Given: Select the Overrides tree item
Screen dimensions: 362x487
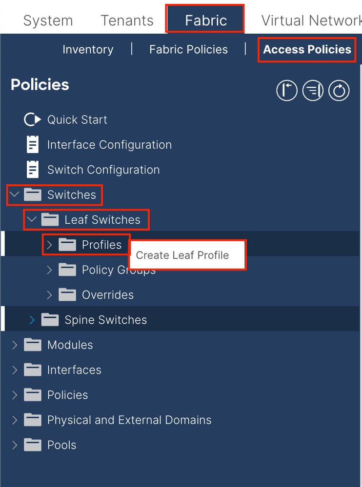Looking at the screenshot, I should coord(107,295).
